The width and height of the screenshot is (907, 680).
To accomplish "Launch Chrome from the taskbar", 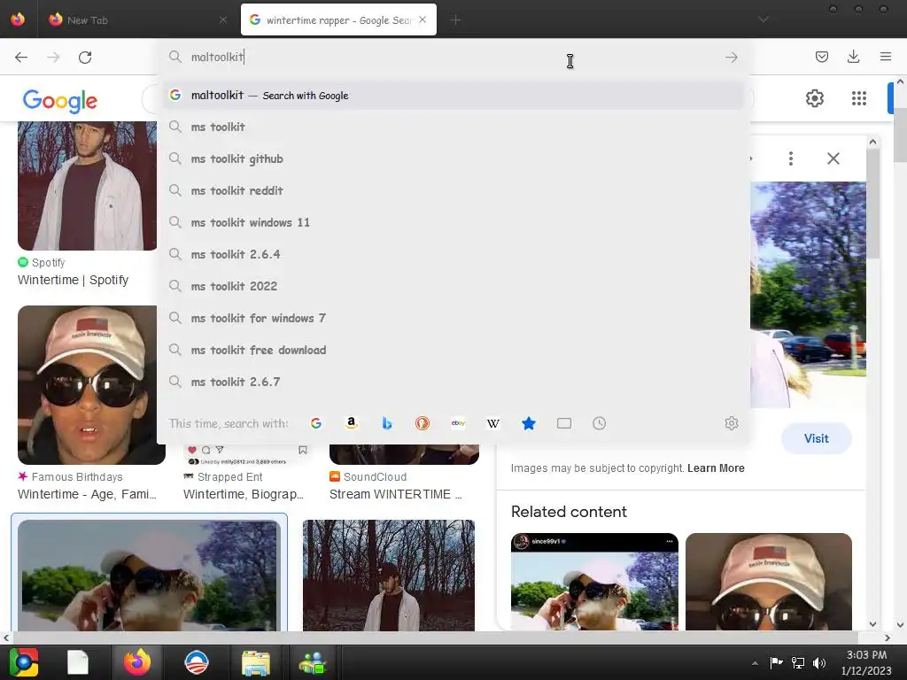I will [24, 662].
